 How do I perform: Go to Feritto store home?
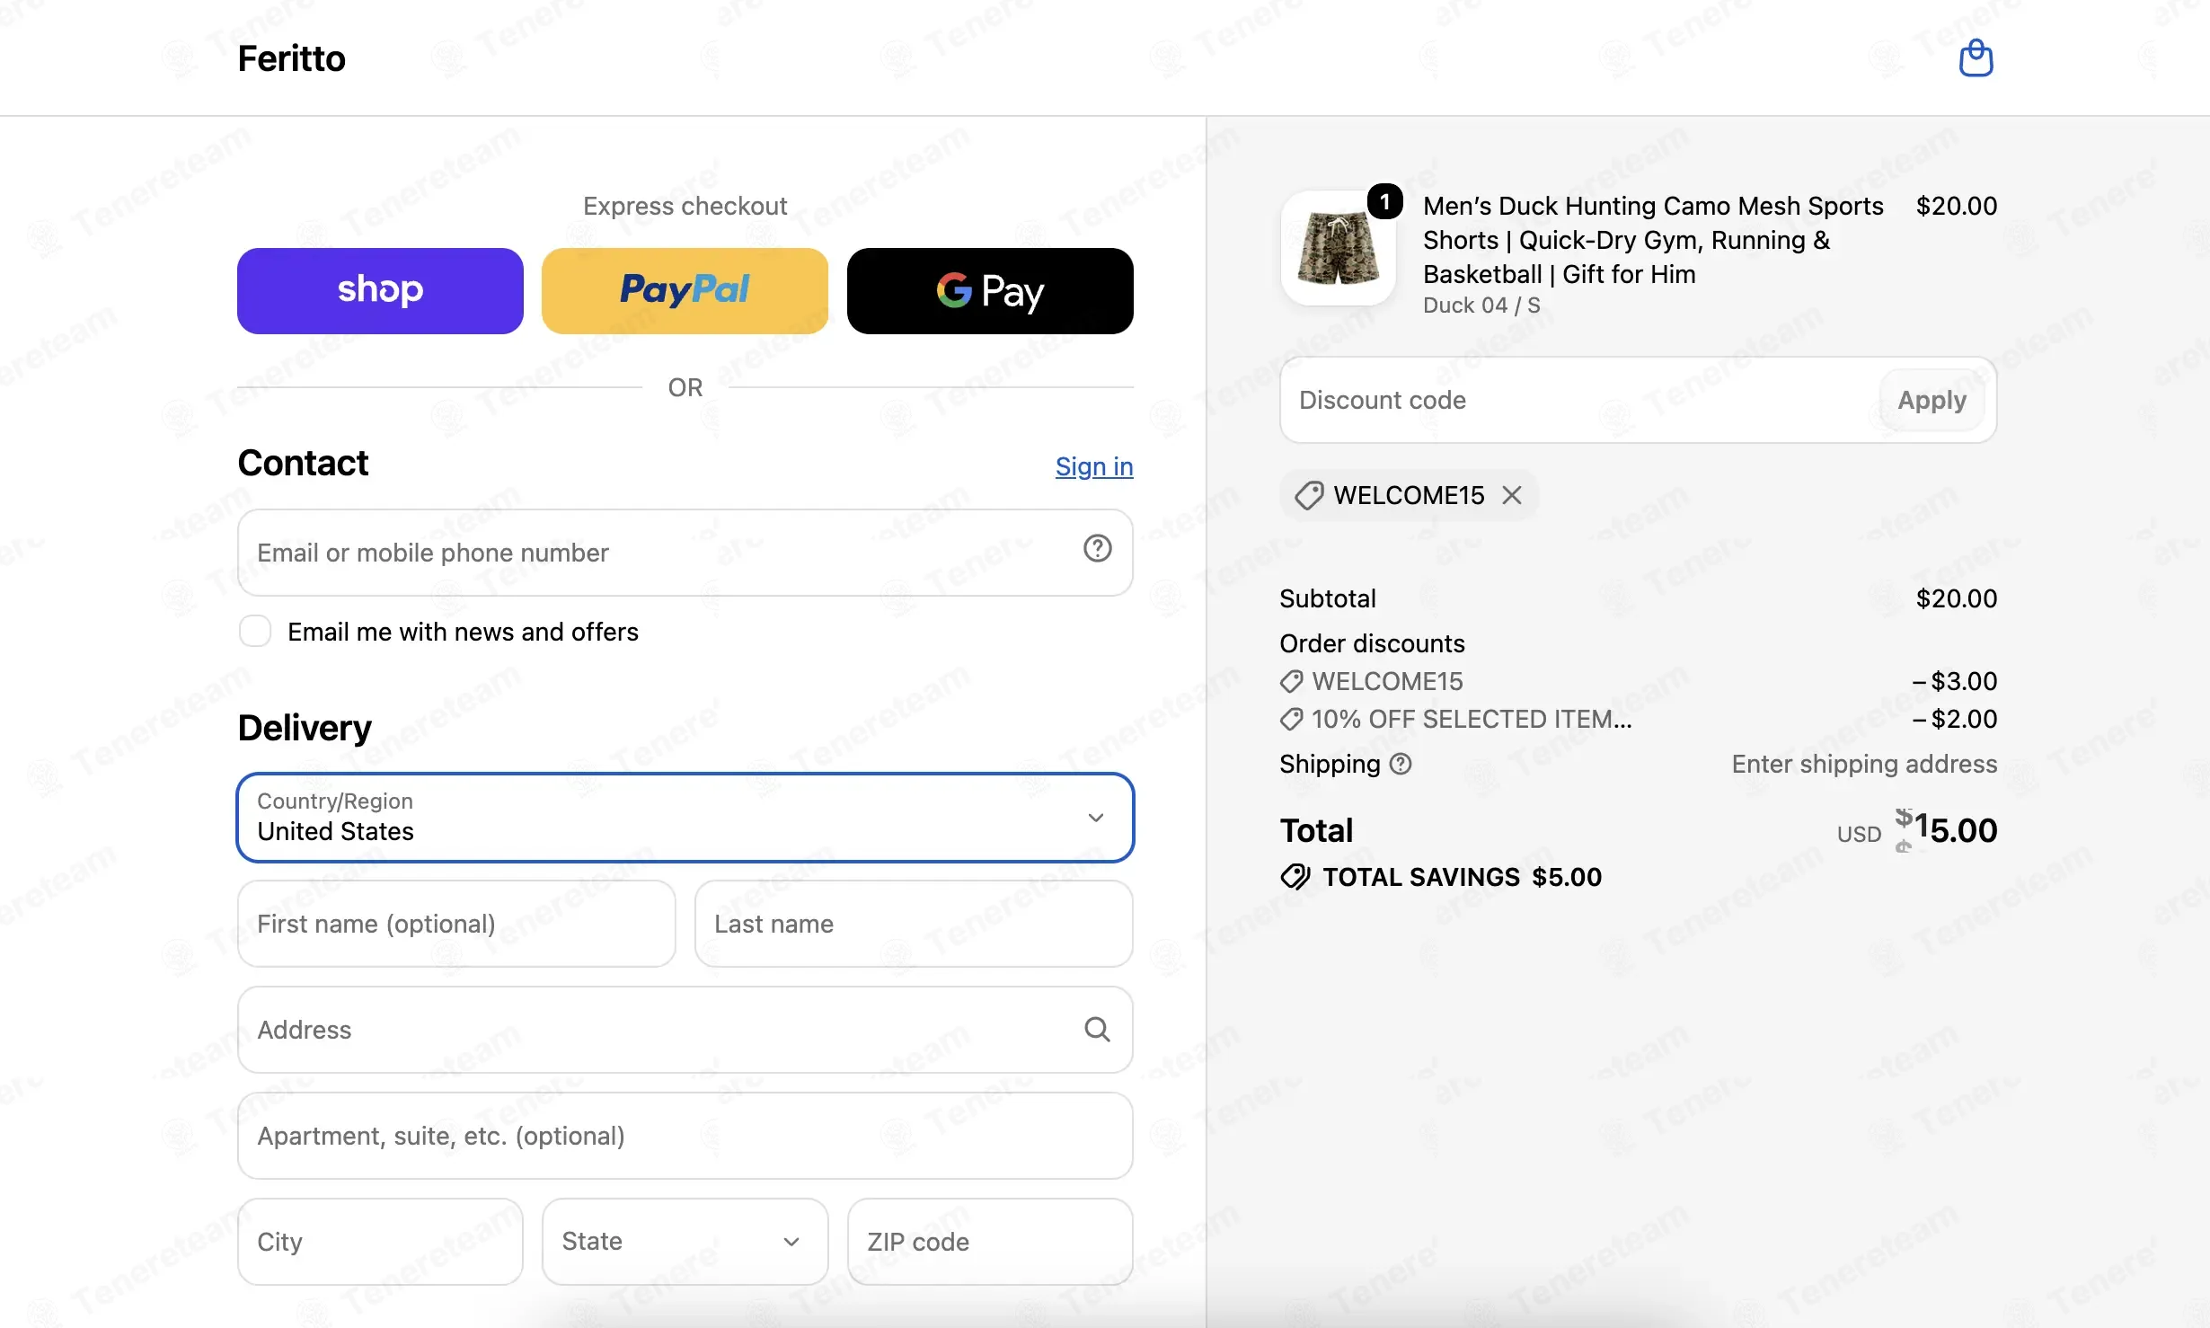tap(291, 58)
